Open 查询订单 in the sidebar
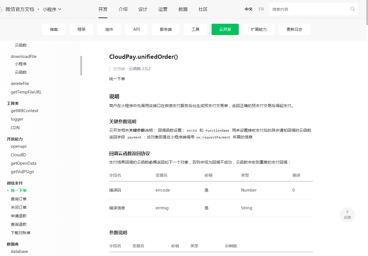 coord(19,199)
